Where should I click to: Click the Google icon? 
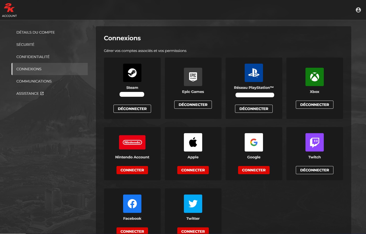(x=254, y=142)
